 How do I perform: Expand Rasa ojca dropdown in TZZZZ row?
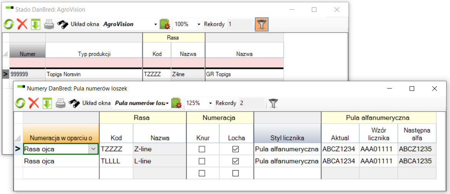(x=93, y=149)
